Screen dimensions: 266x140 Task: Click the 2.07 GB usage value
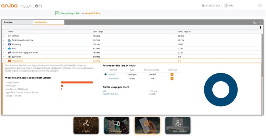tap(96, 40)
